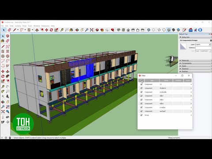Viewport: 212px width, 159px height.
Task: Open the Camera menu
Action: 18,26
